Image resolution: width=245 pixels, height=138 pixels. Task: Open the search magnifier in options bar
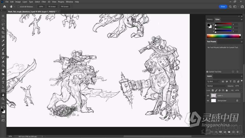coord(230,7)
